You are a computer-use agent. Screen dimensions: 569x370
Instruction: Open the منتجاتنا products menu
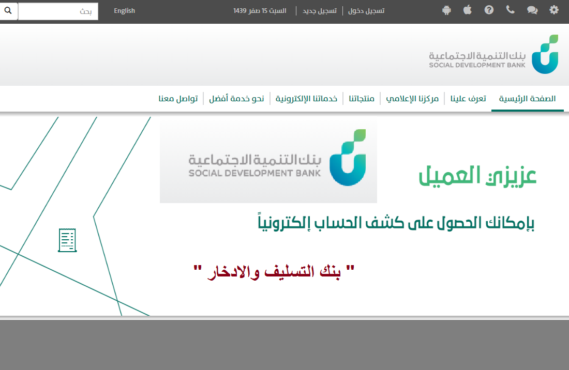click(362, 99)
